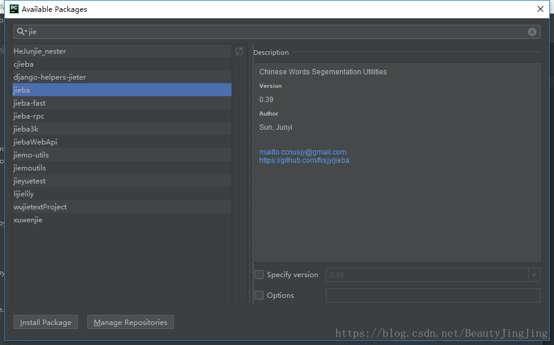The height and width of the screenshot is (345, 554).
Task: Select the jieyuetest package
Action: click(x=122, y=180)
